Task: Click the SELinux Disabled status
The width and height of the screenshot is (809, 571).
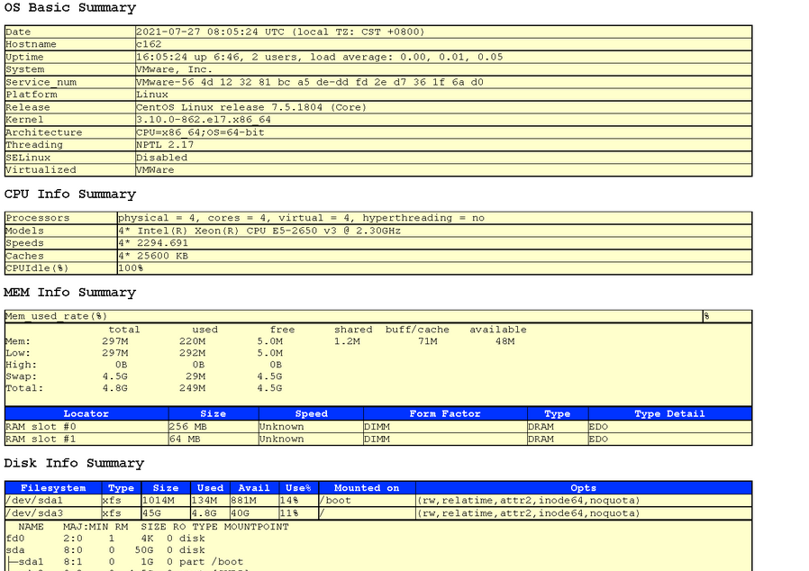Action: click(160, 158)
